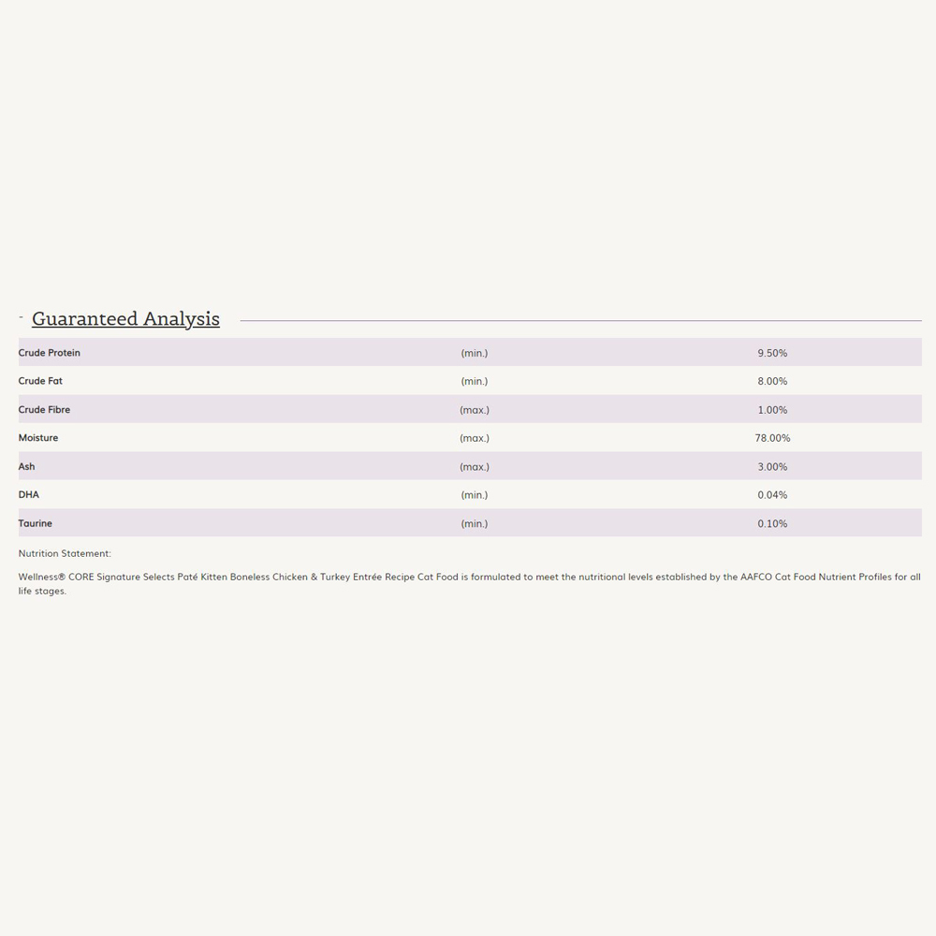Select the 3.00% Ash value
This screenshot has width=936, height=936.
[772, 466]
